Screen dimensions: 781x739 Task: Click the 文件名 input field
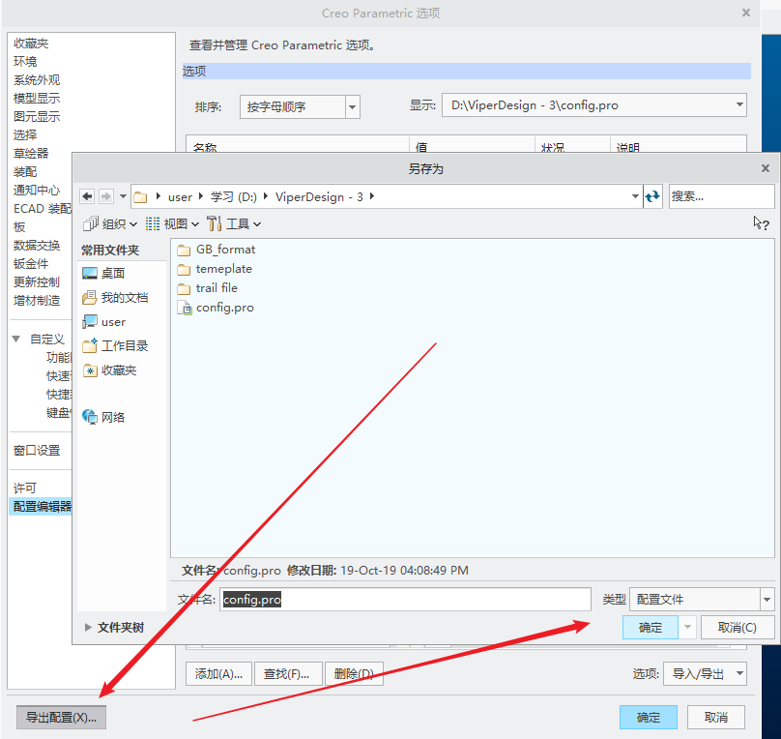click(x=405, y=600)
